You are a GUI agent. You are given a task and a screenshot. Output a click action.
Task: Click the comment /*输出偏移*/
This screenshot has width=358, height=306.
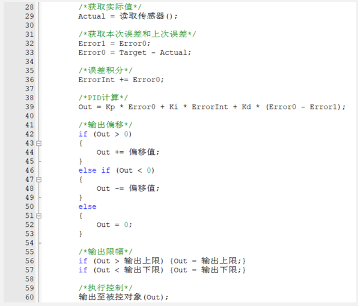coord(106,125)
